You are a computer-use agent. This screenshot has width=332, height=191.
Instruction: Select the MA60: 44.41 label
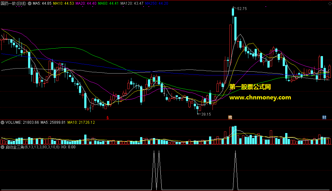[x=108, y=3]
